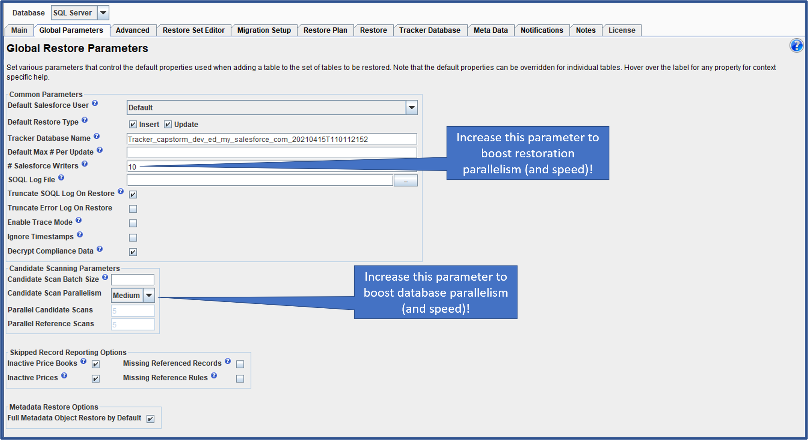Check Missing Reference Rules box

[x=240, y=379]
